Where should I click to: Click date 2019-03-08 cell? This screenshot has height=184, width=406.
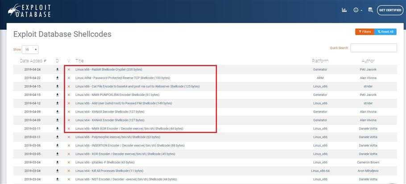point(33,145)
